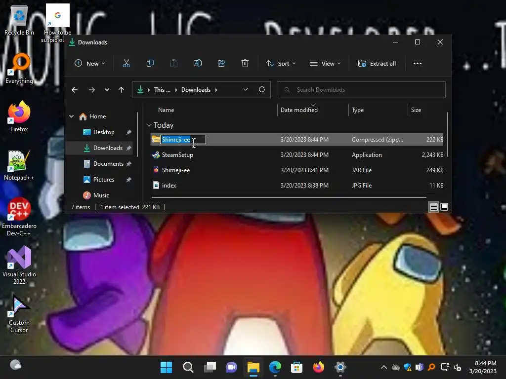Image resolution: width=506 pixels, height=379 pixels.
Task: Go back with the left arrow
Action: 75,90
